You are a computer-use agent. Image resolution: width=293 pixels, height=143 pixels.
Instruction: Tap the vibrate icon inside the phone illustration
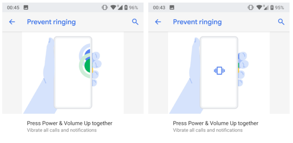coord(219,71)
